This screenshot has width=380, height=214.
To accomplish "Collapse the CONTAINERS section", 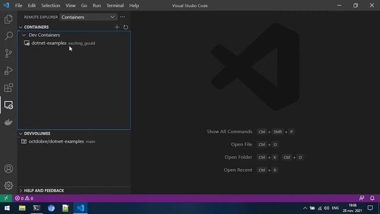I will click(x=21, y=27).
